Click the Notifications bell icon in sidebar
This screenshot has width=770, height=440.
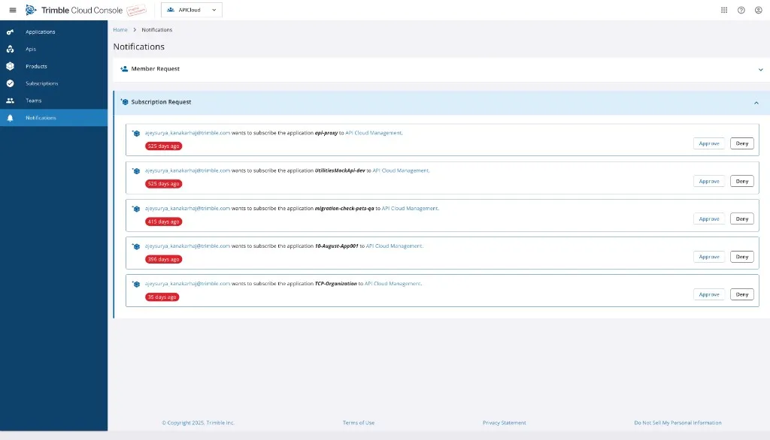[x=10, y=118]
